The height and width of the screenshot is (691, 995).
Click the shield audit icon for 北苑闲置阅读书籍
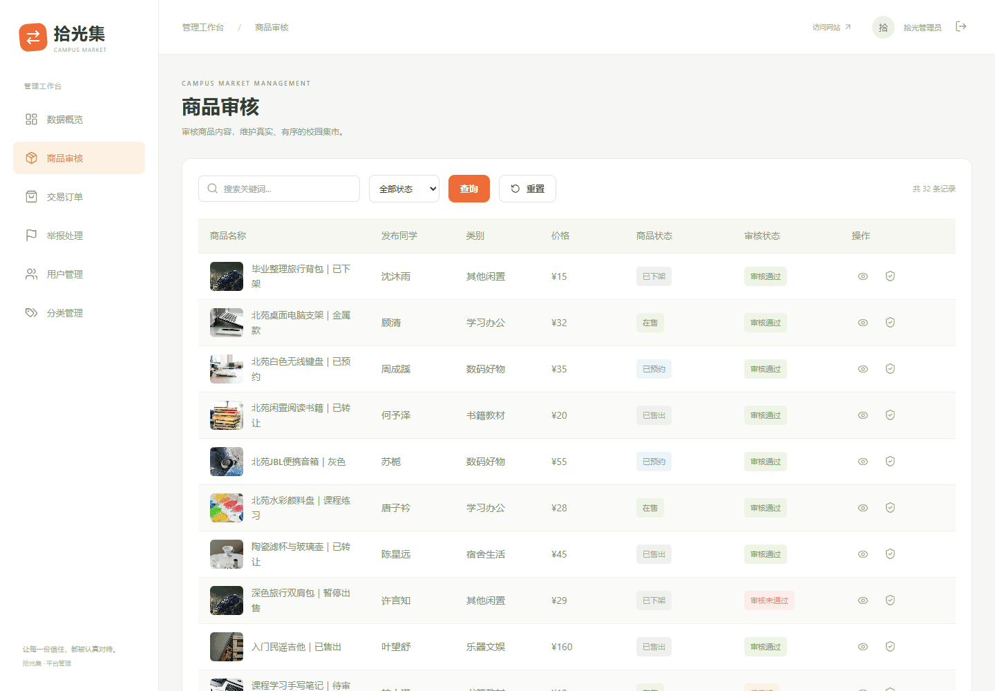[x=890, y=415]
